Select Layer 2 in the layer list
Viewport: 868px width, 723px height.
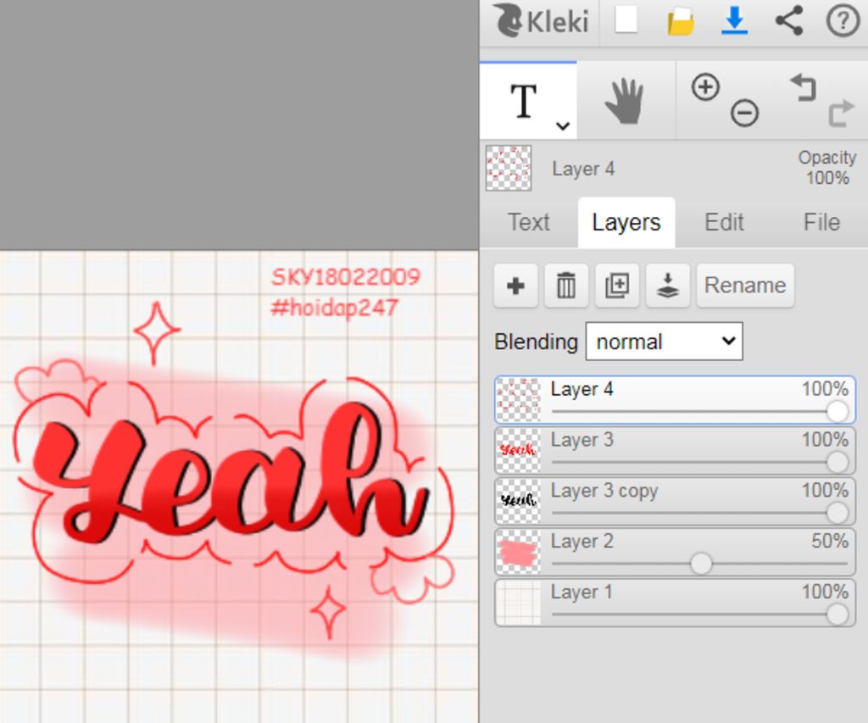pyautogui.click(x=675, y=552)
